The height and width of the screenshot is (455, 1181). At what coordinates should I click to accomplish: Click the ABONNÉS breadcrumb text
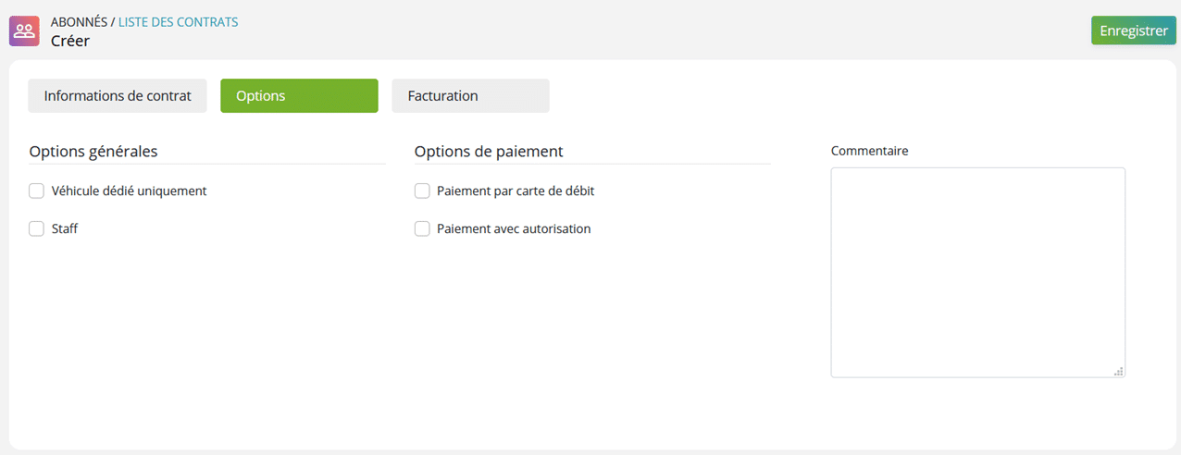(x=79, y=22)
